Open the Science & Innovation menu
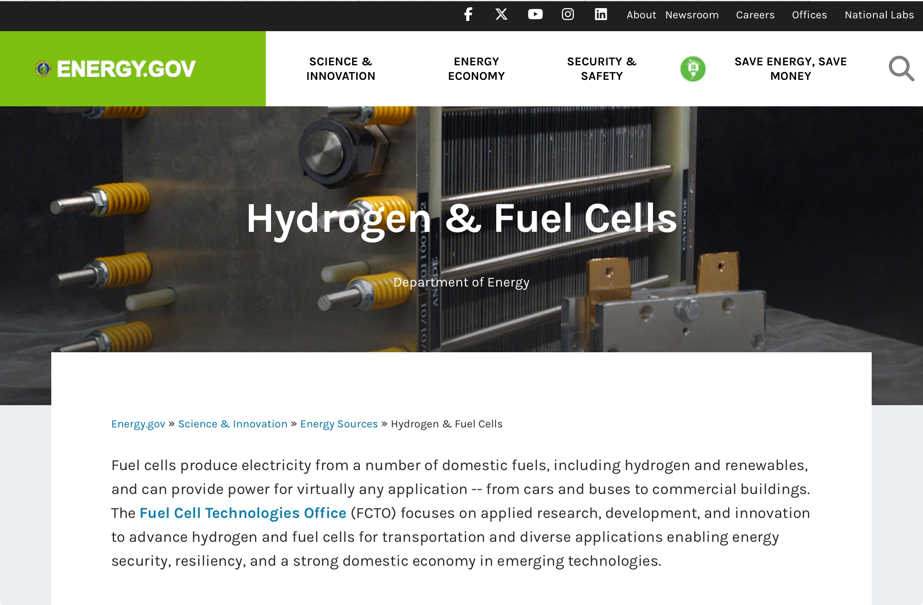Image resolution: width=923 pixels, height=605 pixels. (341, 69)
